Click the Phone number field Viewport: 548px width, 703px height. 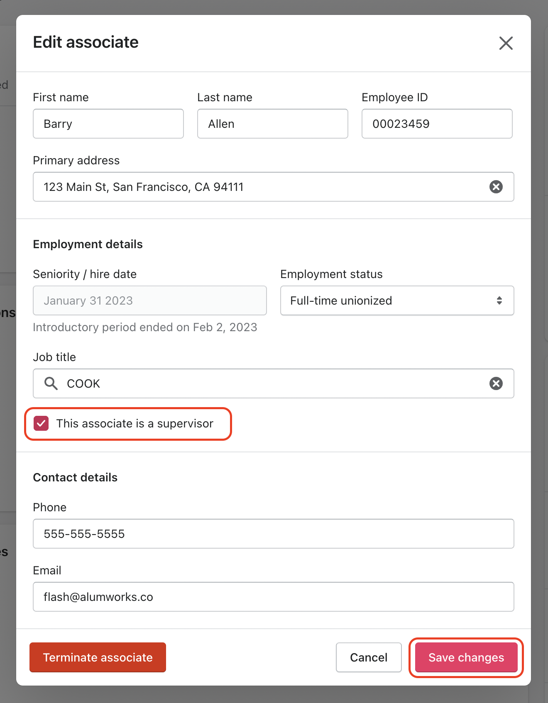tap(273, 534)
